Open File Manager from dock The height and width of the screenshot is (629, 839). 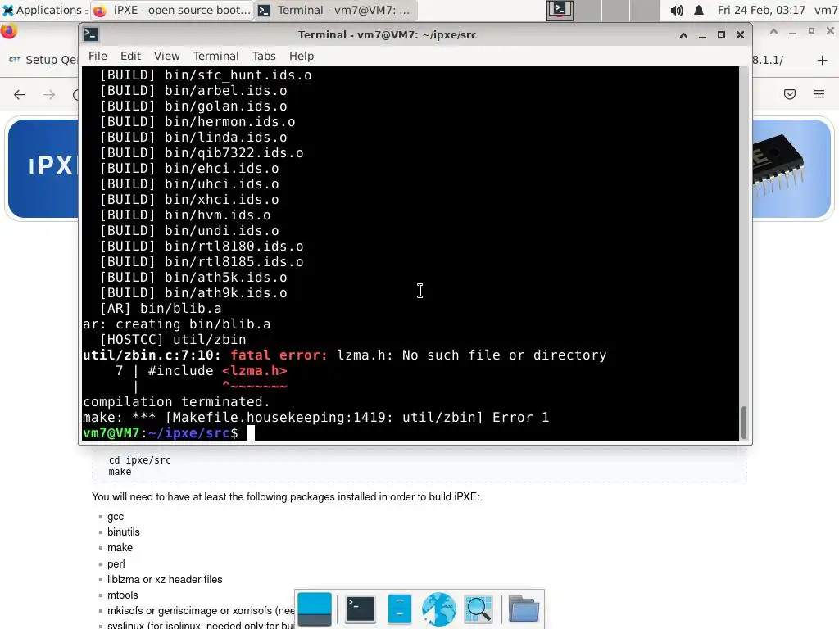(400, 609)
